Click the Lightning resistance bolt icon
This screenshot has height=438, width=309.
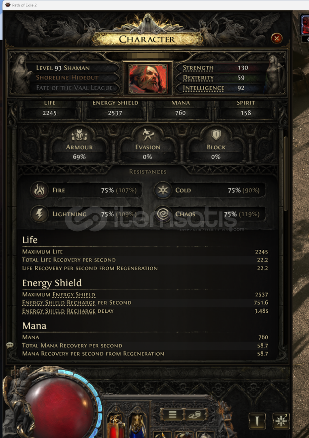pyautogui.click(x=39, y=214)
